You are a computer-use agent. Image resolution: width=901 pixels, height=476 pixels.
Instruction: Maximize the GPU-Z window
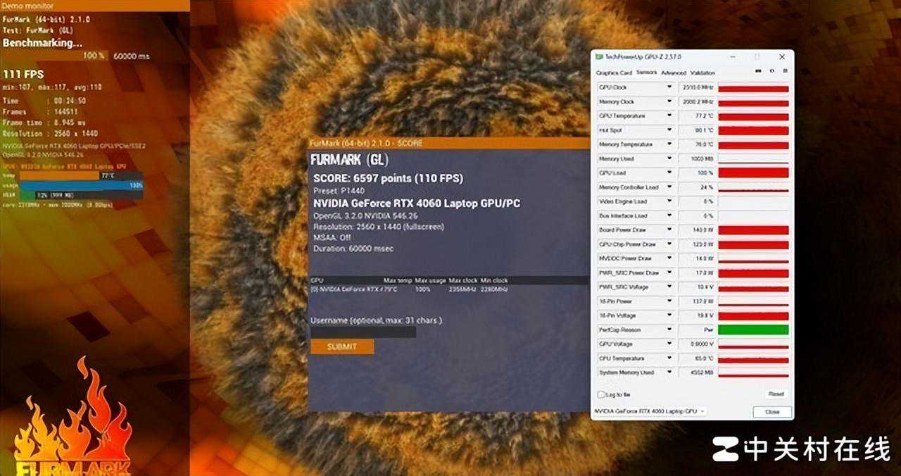[x=757, y=56]
